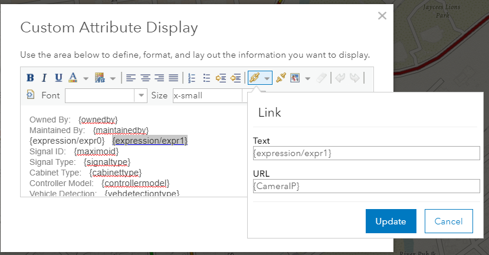
Task: Open the Font dropdown list
Action: click(141, 95)
